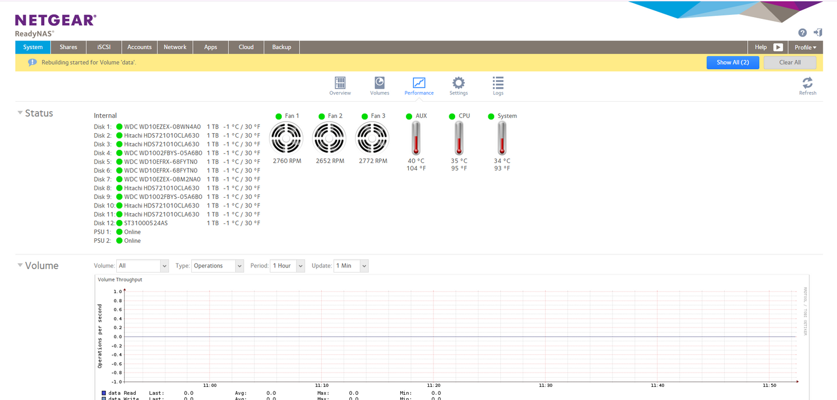837x400 pixels.
Task: Open the Type 'Operations' dropdown
Action: [x=218, y=266]
